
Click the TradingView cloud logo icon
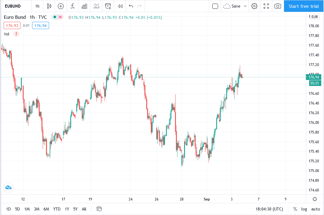8,187
